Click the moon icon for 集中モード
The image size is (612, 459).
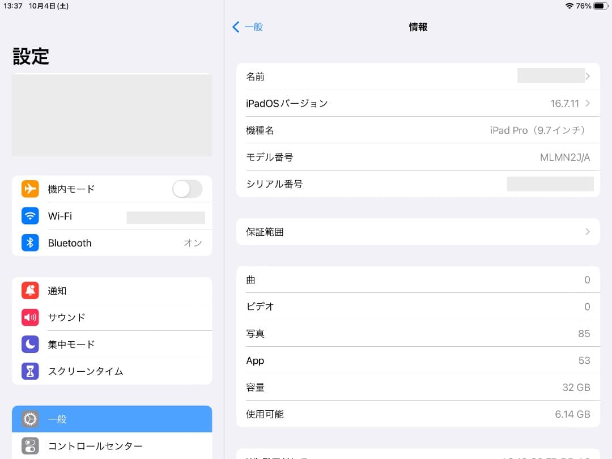pos(29,344)
